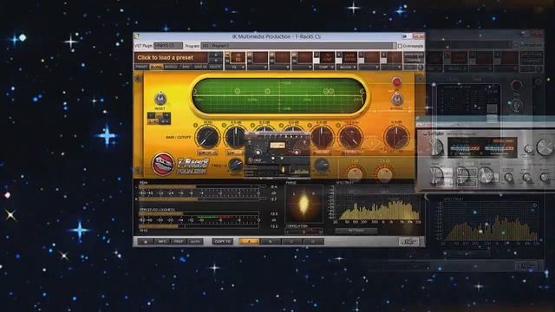Click the RESET knob on the equalizer
The image size is (555, 312).
(x=160, y=99)
